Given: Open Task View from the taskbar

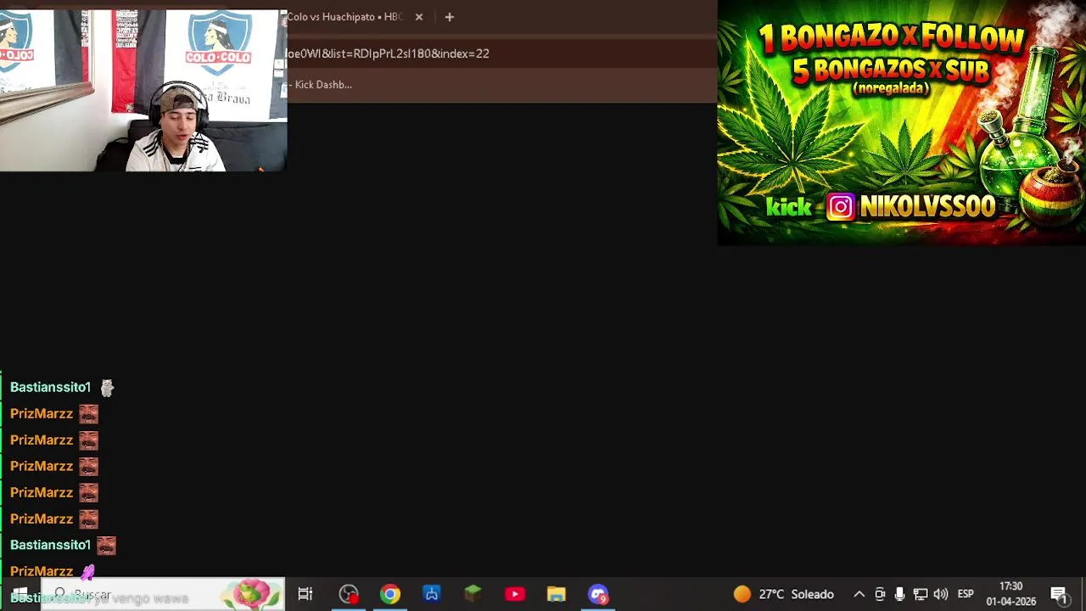Looking at the screenshot, I should coord(305,594).
